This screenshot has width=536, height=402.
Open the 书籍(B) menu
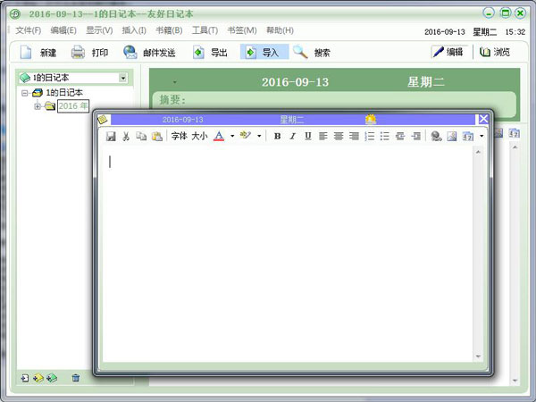click(169, 30)
